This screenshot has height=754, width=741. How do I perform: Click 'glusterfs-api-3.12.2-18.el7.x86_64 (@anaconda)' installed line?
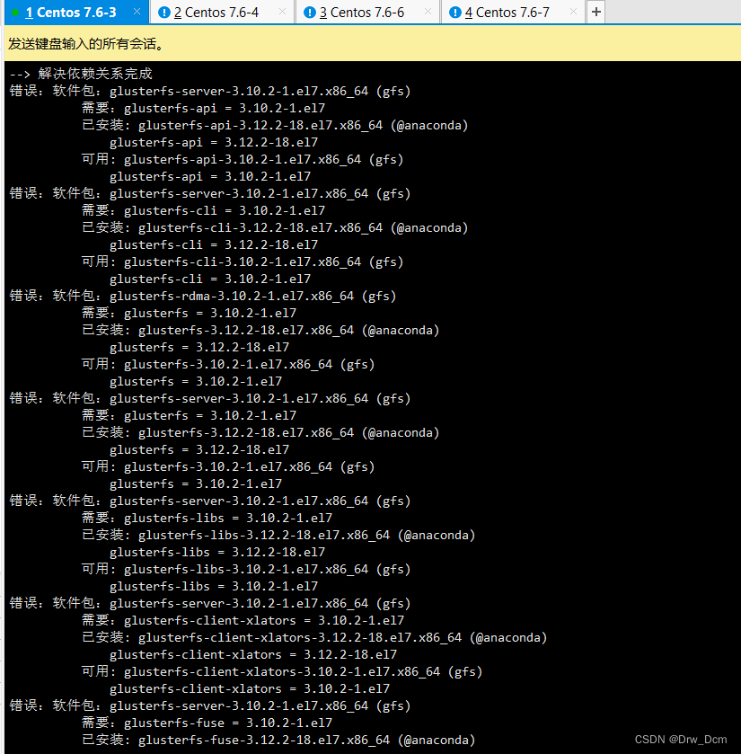click(304, 125)
